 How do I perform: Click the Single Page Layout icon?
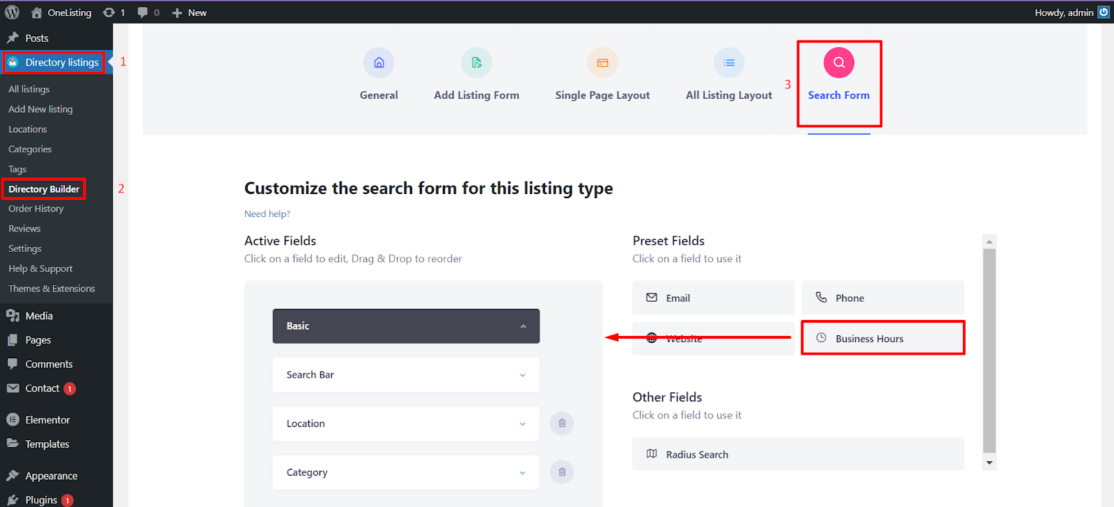coord(602,63)
